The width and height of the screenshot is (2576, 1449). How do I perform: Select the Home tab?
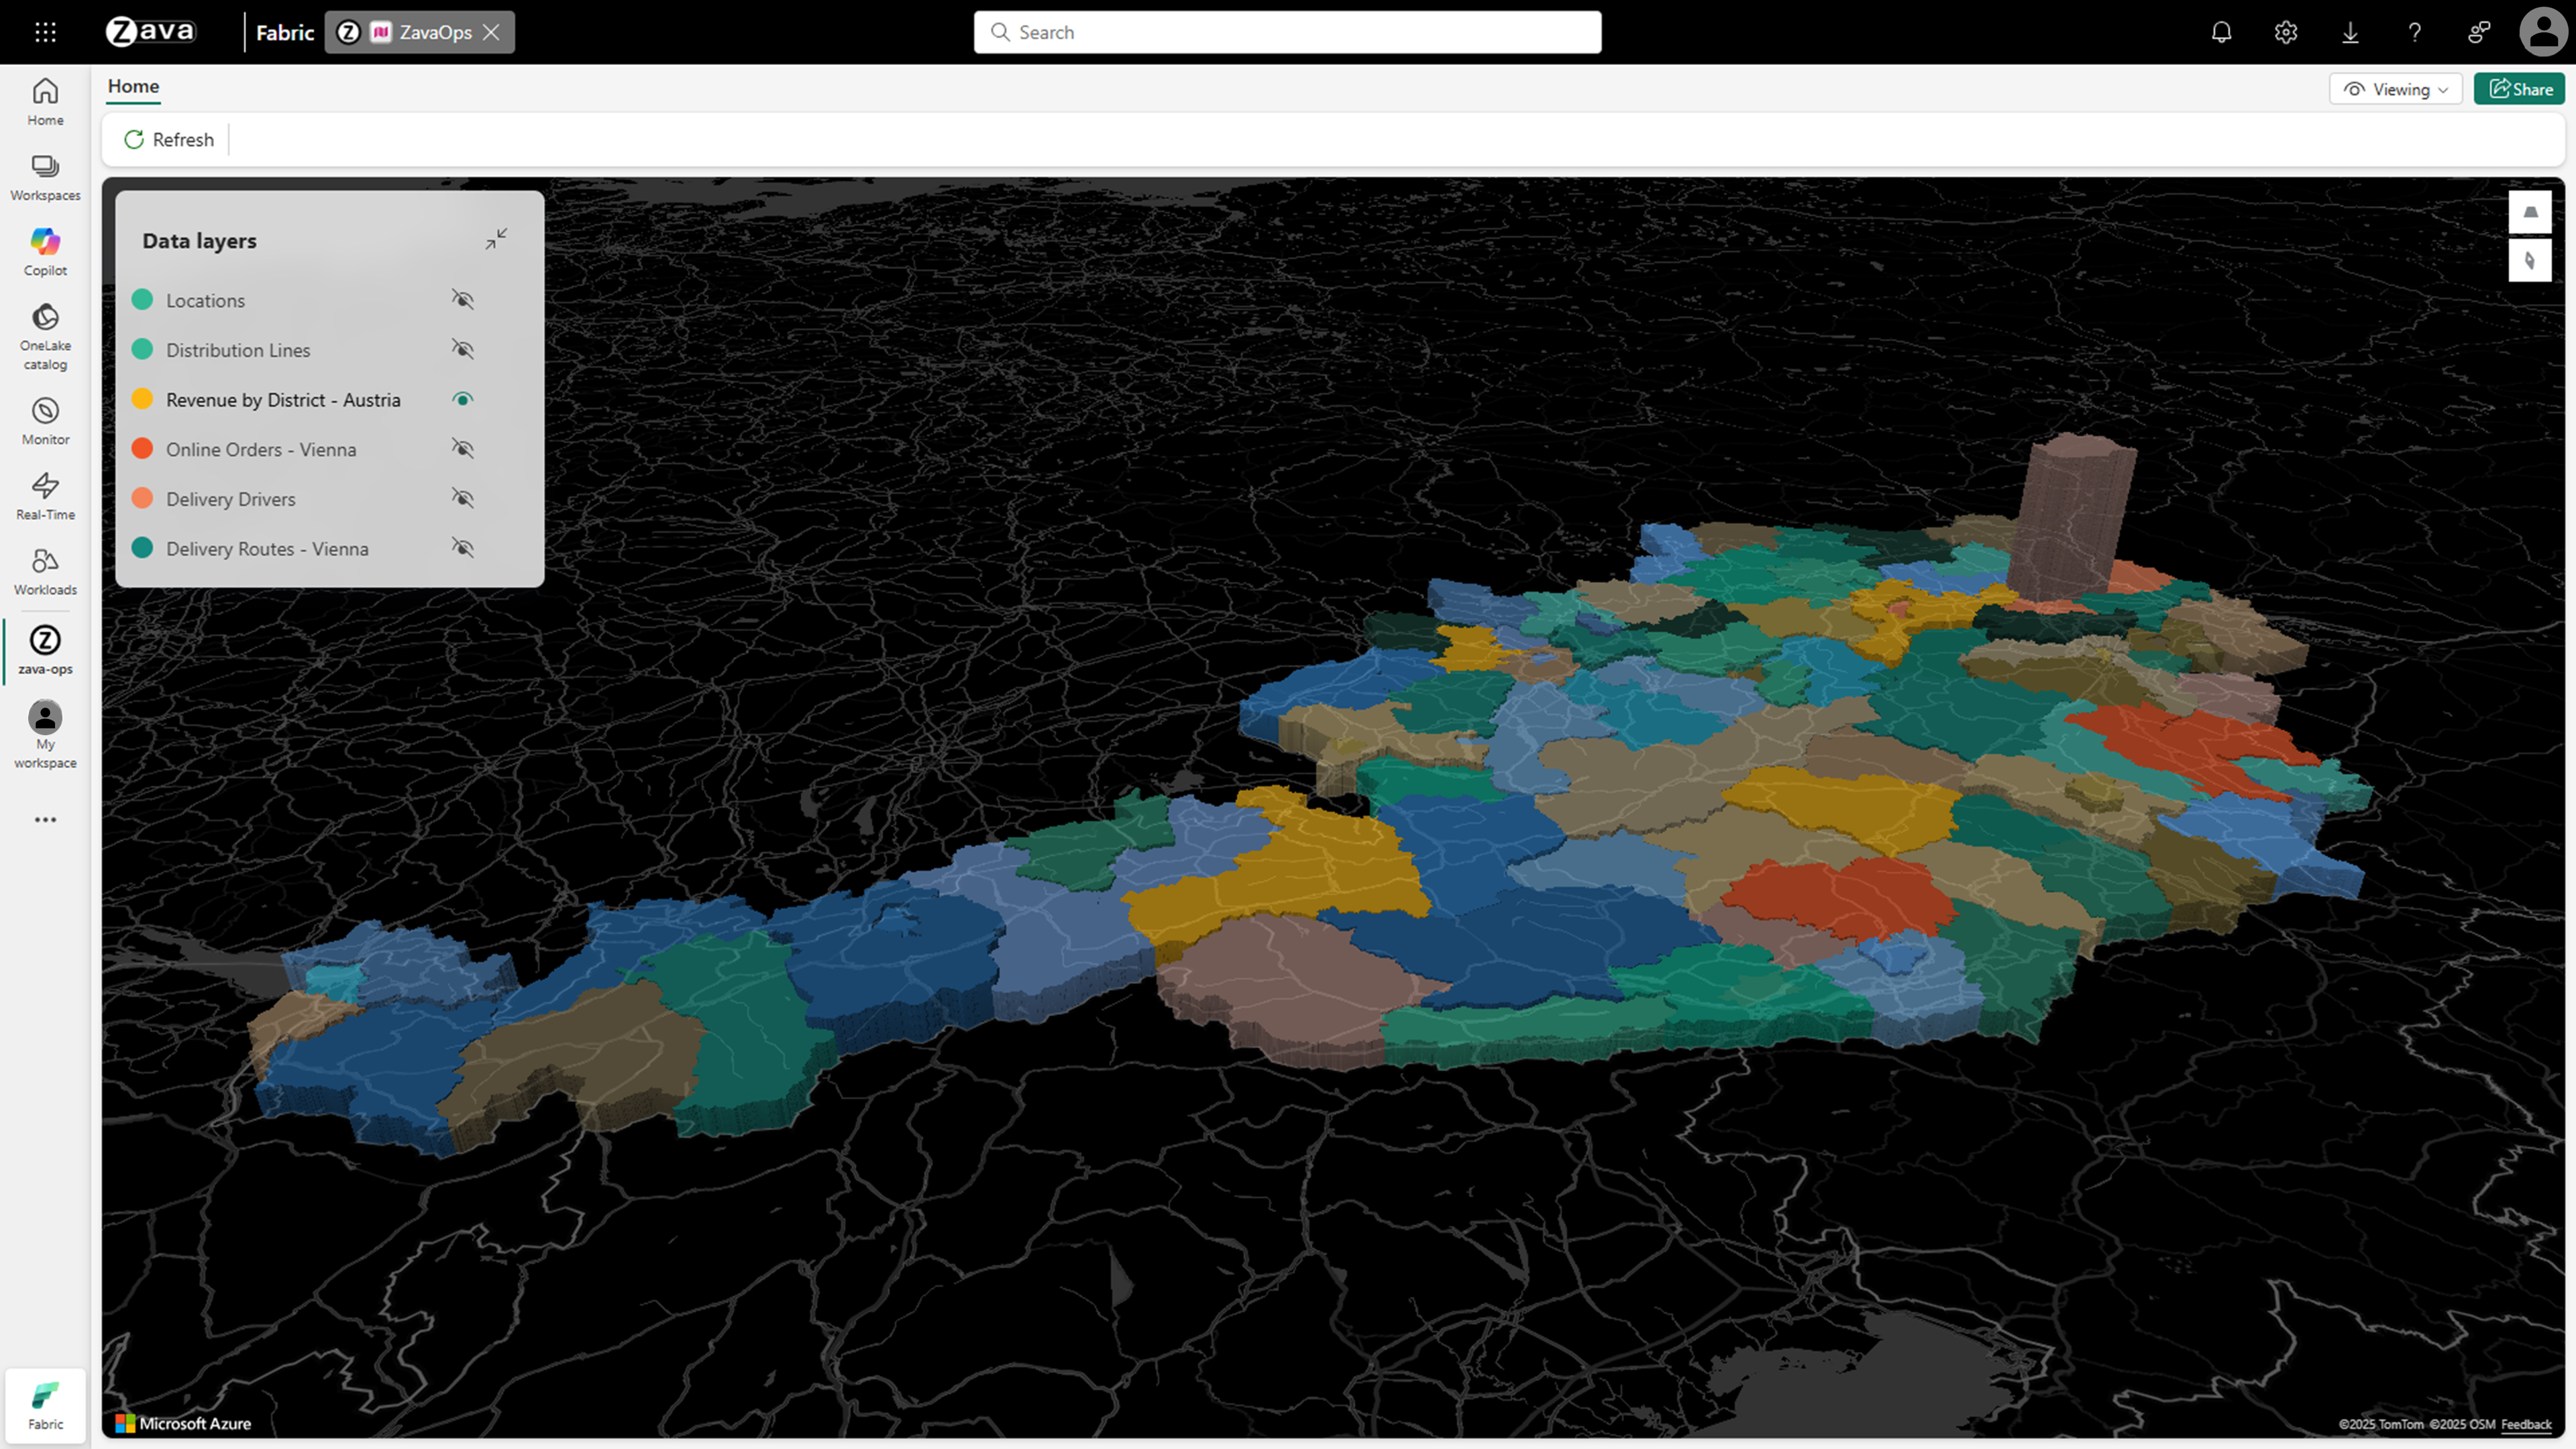click(133, 86)
